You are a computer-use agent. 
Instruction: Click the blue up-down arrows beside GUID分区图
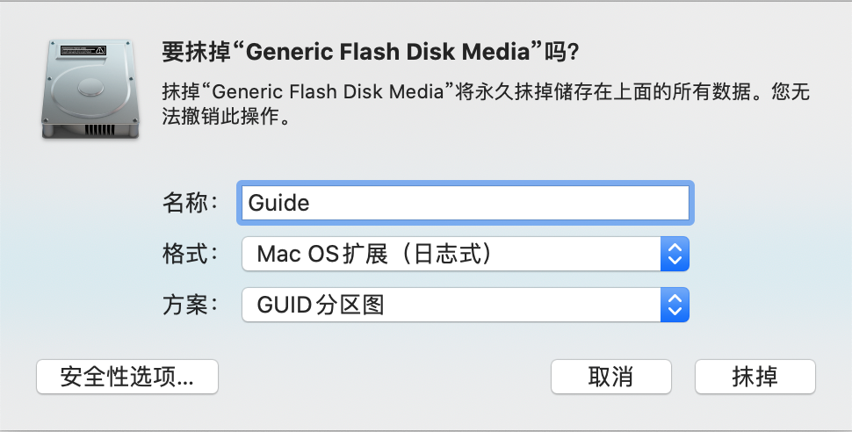(675, 305)
